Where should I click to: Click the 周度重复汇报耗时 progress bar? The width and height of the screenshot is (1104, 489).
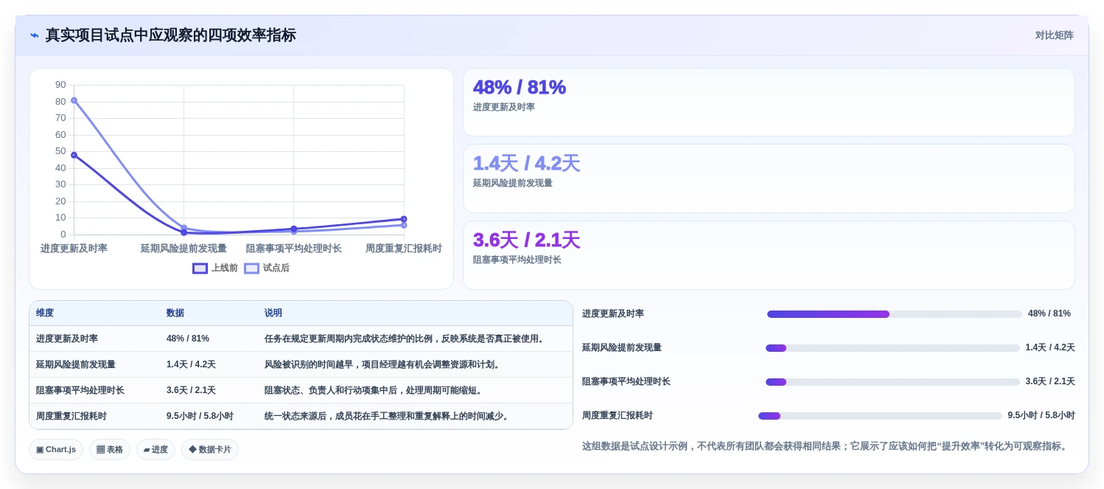(880, 416)
